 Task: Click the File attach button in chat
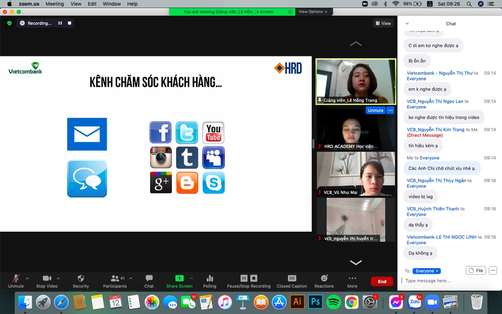[x=476, y=270]
